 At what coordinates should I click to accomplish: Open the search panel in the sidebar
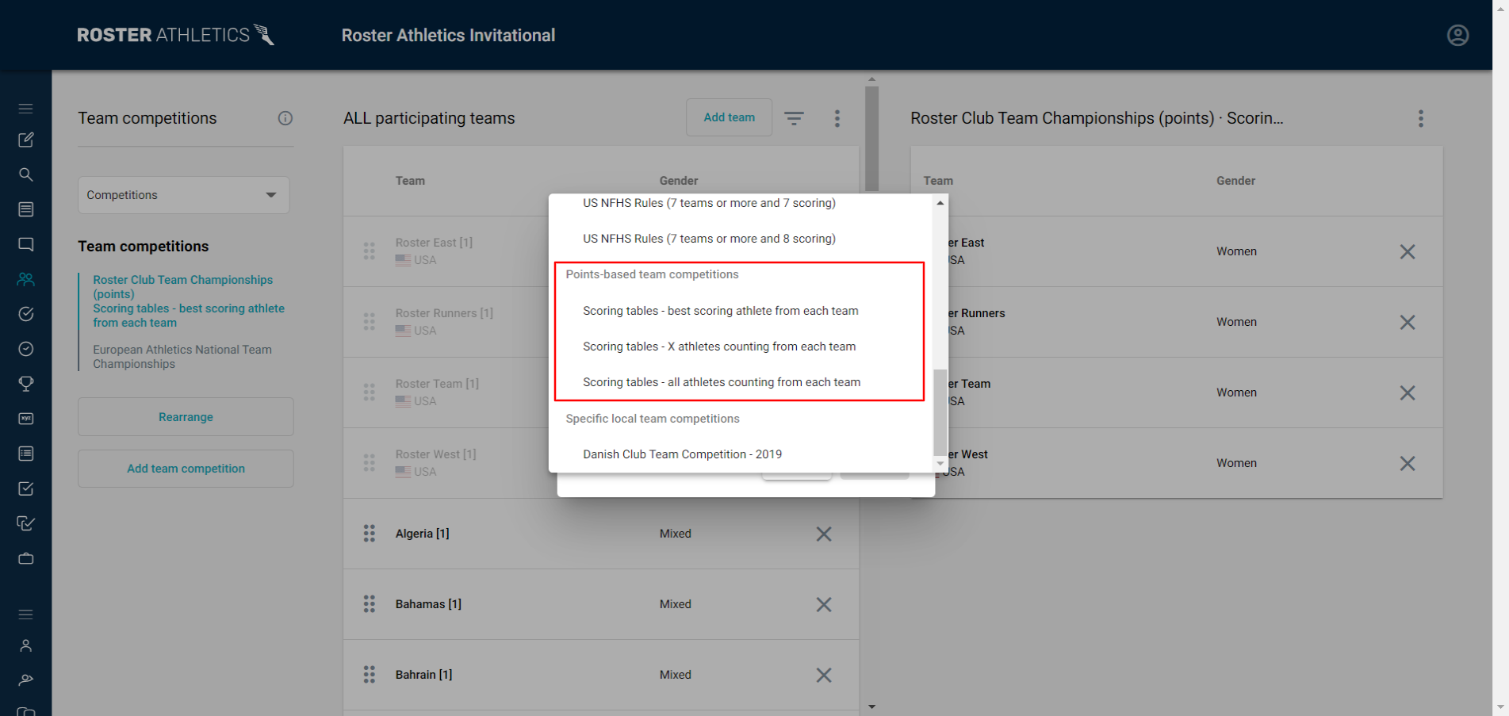25,174
